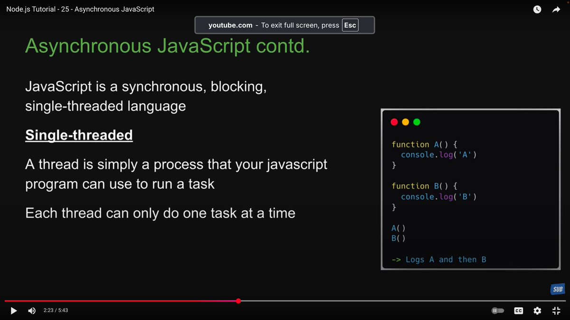The image size is (570, 320).
Task: Click "console.log('A')" code line
Action: pyautogui.click(x=438, y=155)
